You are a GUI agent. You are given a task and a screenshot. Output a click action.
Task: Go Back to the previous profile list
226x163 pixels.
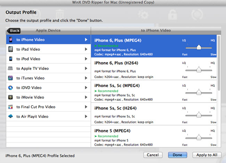tap(14, 31)
